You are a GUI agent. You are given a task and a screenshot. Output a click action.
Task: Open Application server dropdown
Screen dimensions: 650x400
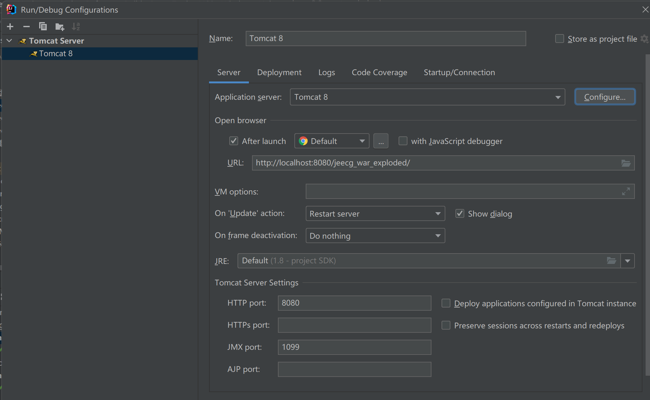click(x=427, y=97)
